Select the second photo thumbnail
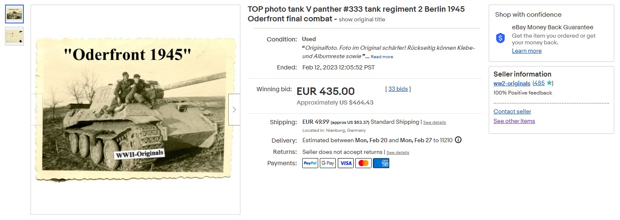This screenshot has height=220, width=620. (x=15, y=36)
